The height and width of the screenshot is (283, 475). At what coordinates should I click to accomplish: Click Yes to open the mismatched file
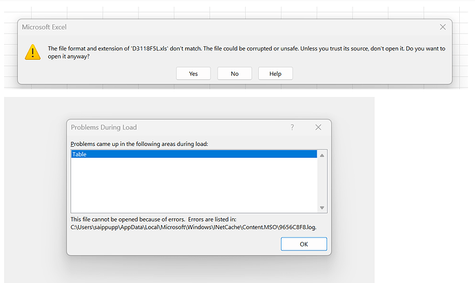click(x=193, y=74)
